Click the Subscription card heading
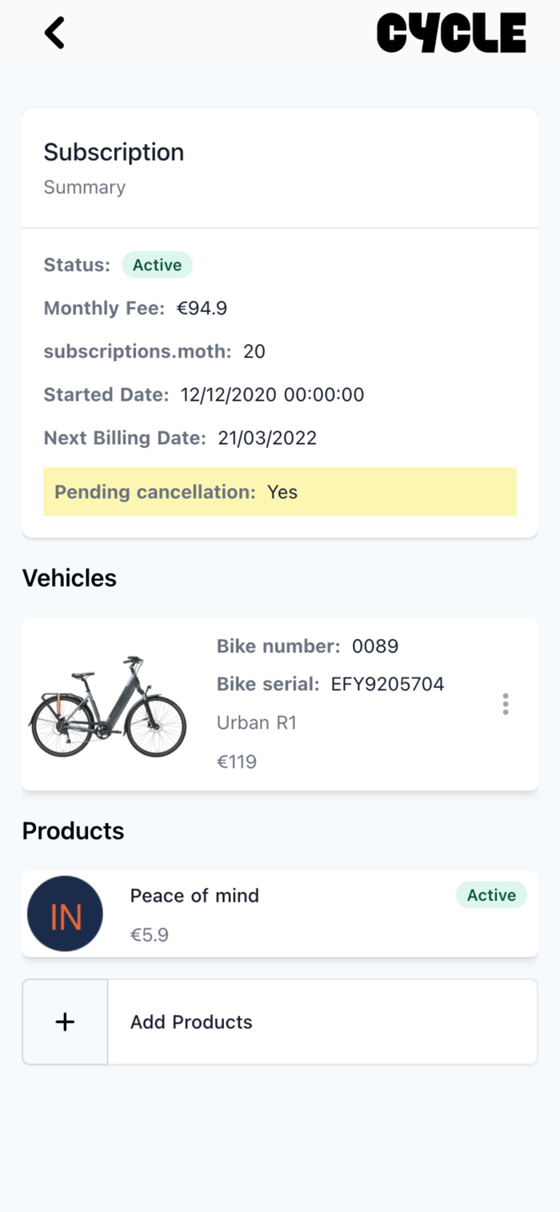The image size is (560, 1212). click(114, 152)
